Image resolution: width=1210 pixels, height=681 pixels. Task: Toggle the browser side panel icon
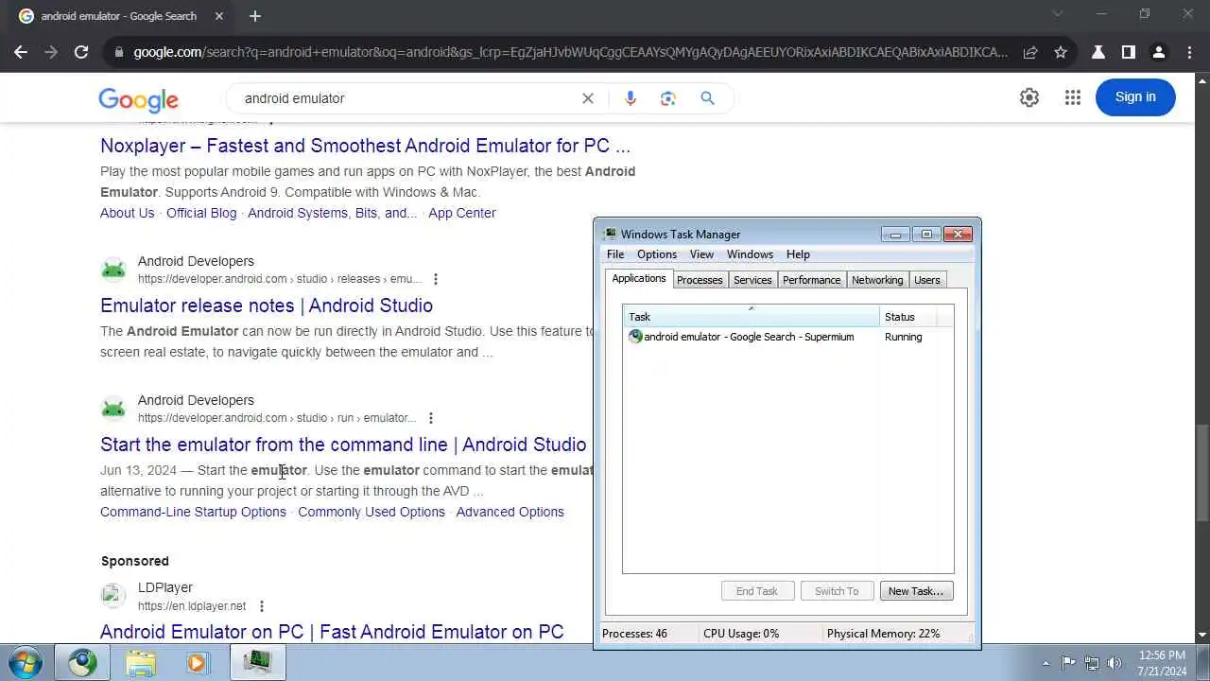coord(1128,53)
